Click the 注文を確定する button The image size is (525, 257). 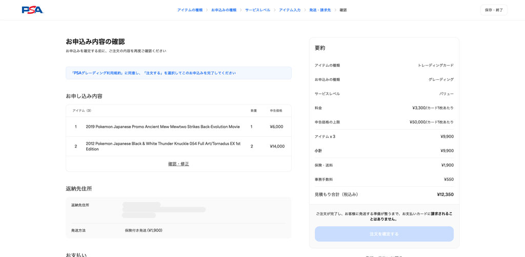[x=384, y=234]
